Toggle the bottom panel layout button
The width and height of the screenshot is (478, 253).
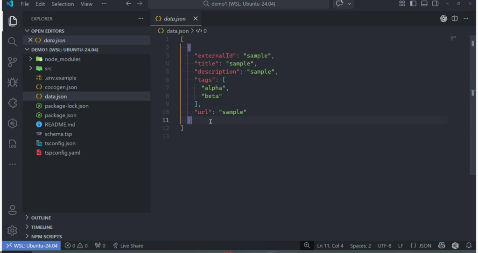coord(424,4)
